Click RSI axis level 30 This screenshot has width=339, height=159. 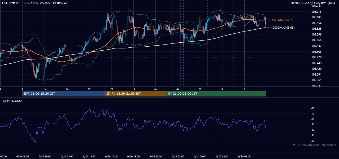[313, 135]
